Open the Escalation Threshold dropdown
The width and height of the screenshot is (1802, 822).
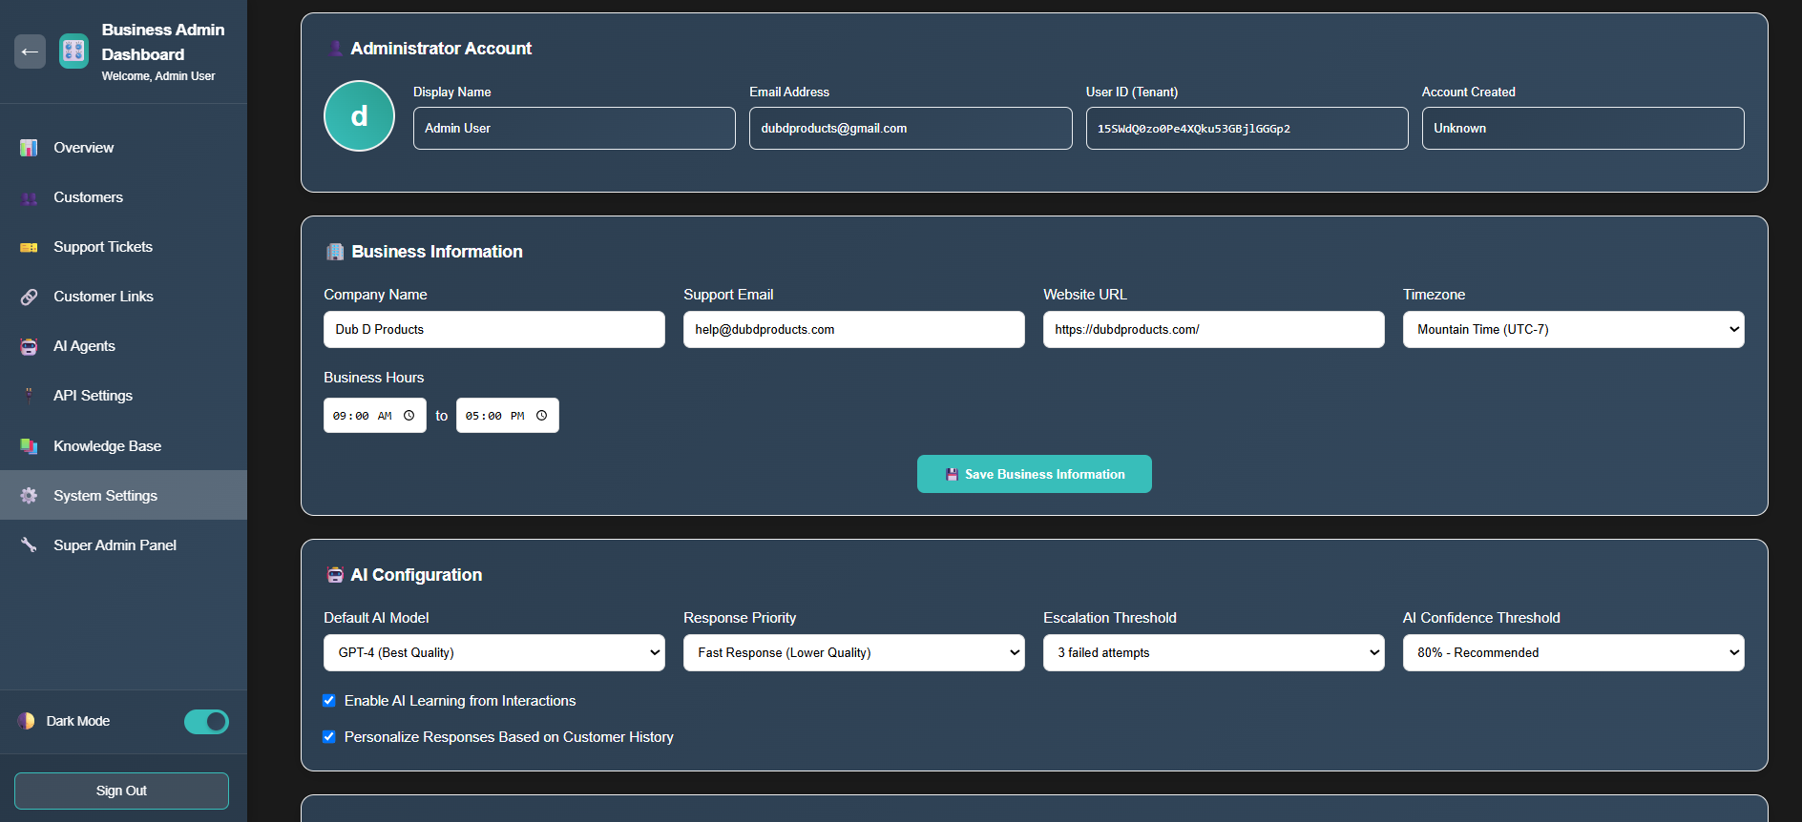coord(1213,653)
